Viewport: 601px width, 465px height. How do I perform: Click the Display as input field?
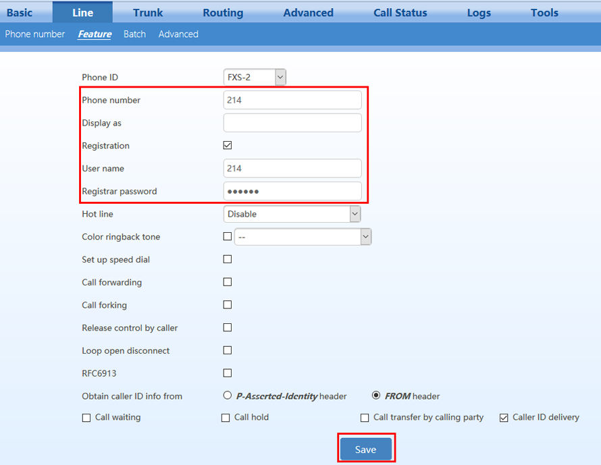click(292, 123)
